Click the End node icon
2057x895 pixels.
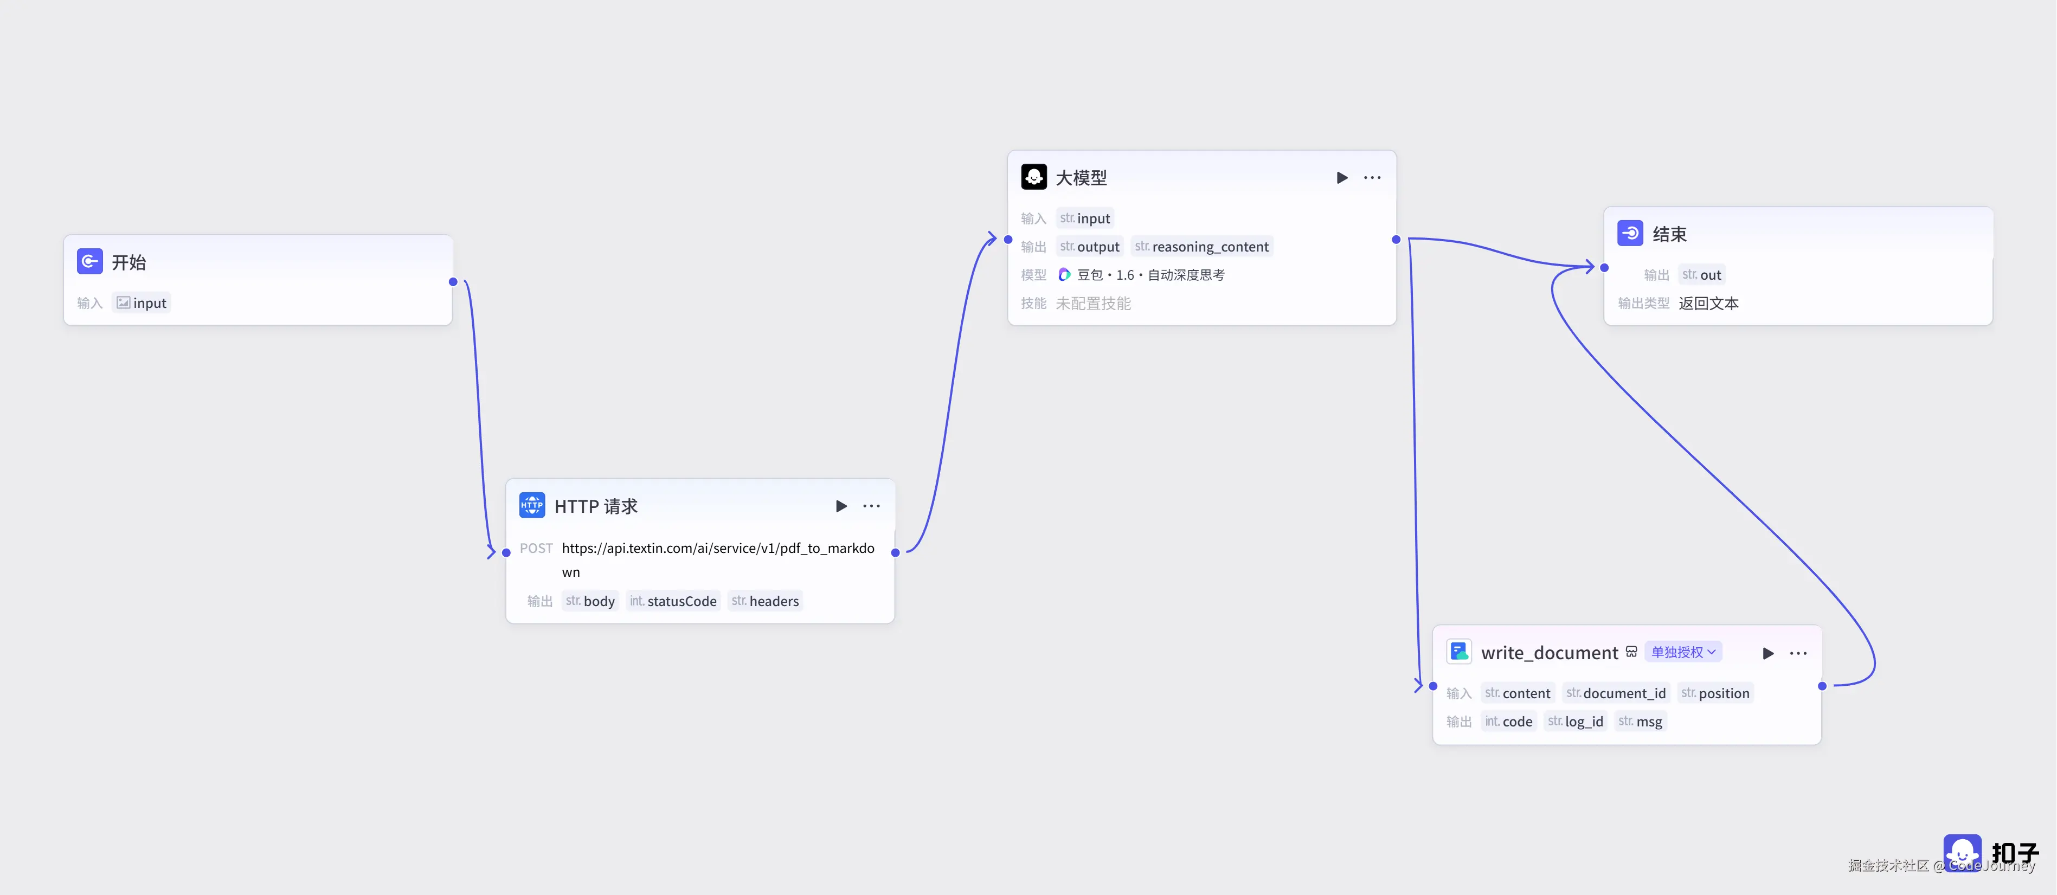[1630, 233]
